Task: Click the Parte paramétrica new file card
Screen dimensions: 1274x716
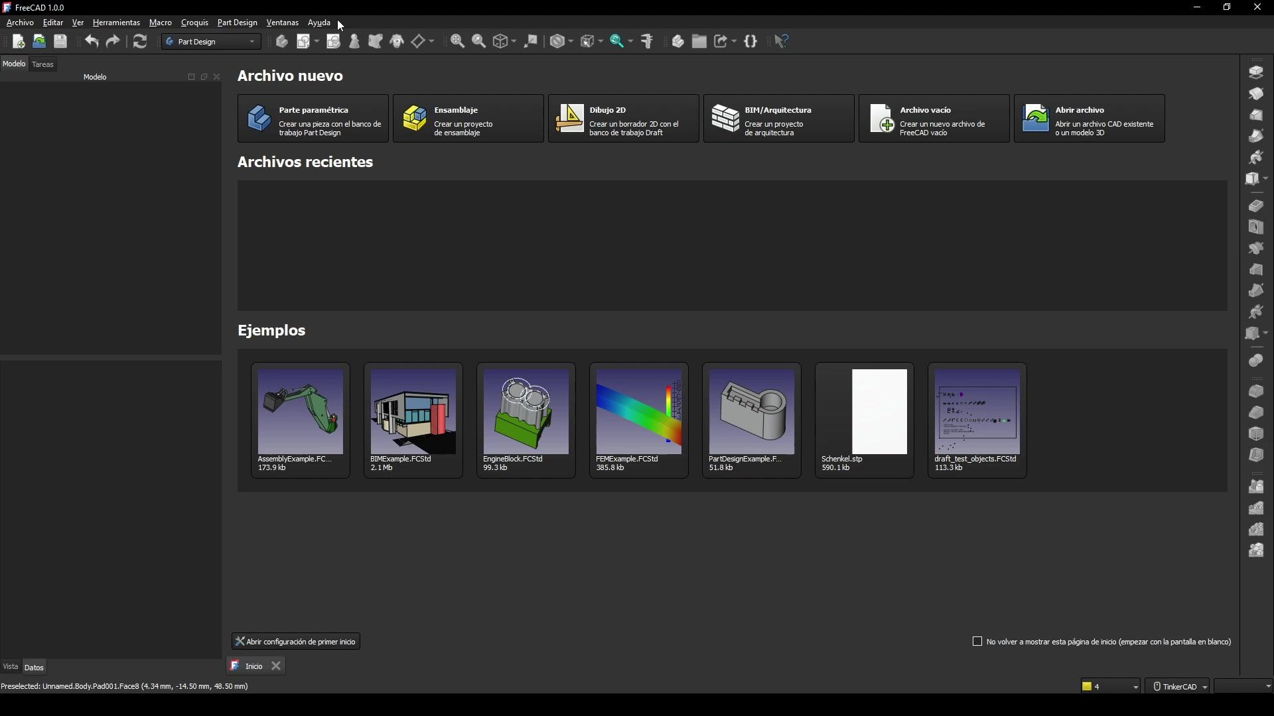Action: (313, 119)
